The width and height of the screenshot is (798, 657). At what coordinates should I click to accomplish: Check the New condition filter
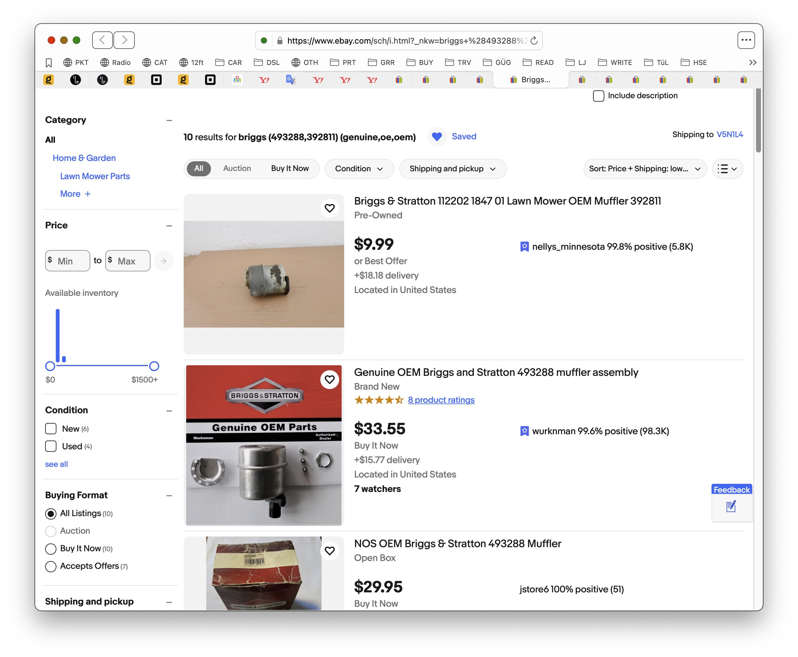tap(51, 429)
